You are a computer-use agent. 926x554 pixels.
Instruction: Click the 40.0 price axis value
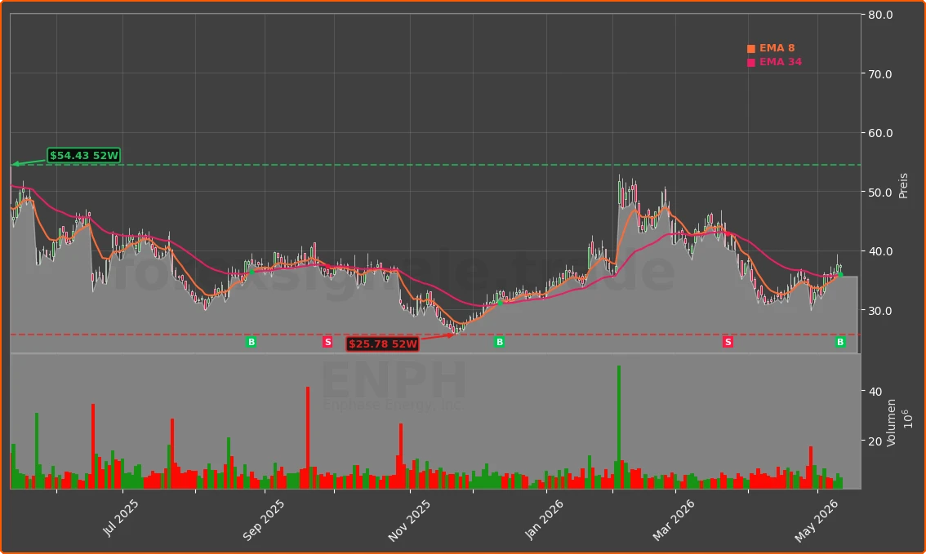pos(880,251)
